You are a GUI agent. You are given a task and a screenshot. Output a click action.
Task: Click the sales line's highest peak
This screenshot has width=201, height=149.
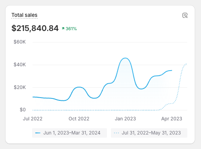point(125,58)
